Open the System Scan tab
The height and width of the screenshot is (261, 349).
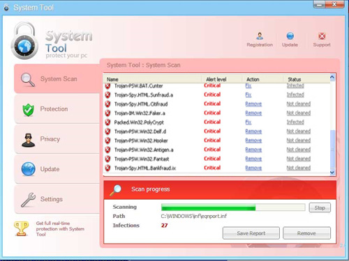click(57, 79)
